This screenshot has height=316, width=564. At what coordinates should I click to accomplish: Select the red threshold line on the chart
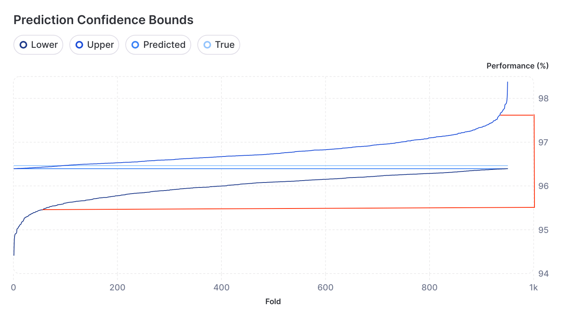click(268, 208)
